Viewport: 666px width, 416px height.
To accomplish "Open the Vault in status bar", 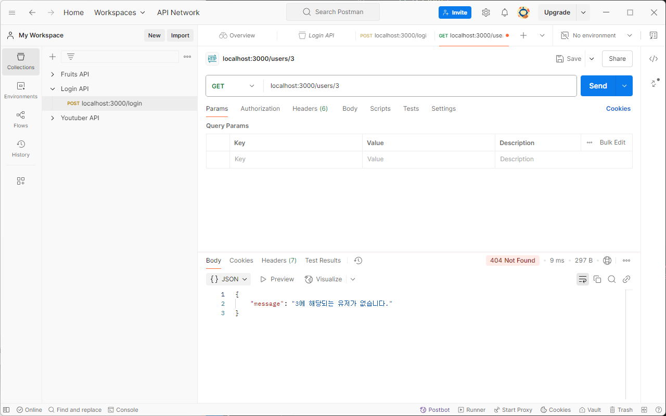I will (590, 410).
